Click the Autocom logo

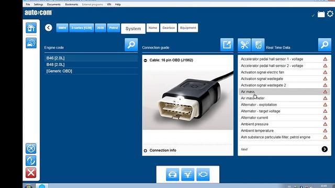(x=38, y=13)
